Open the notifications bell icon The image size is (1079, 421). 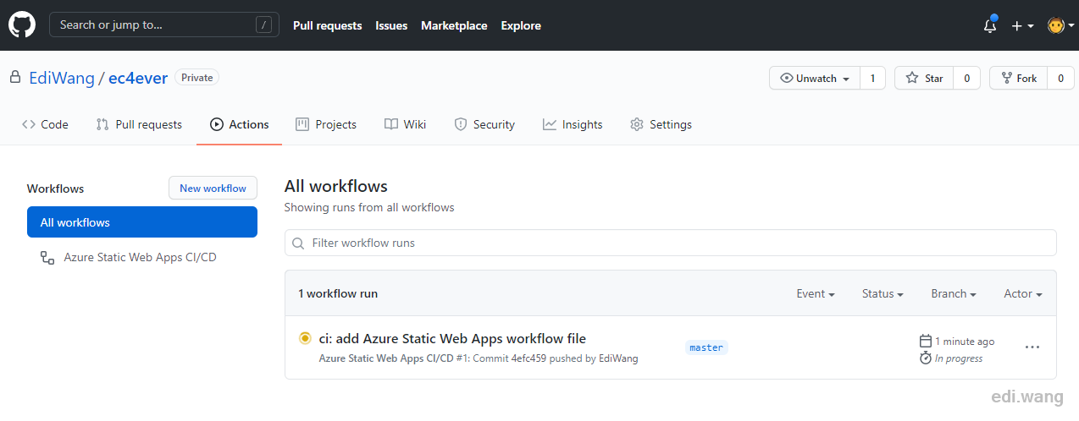click(990, 25)
